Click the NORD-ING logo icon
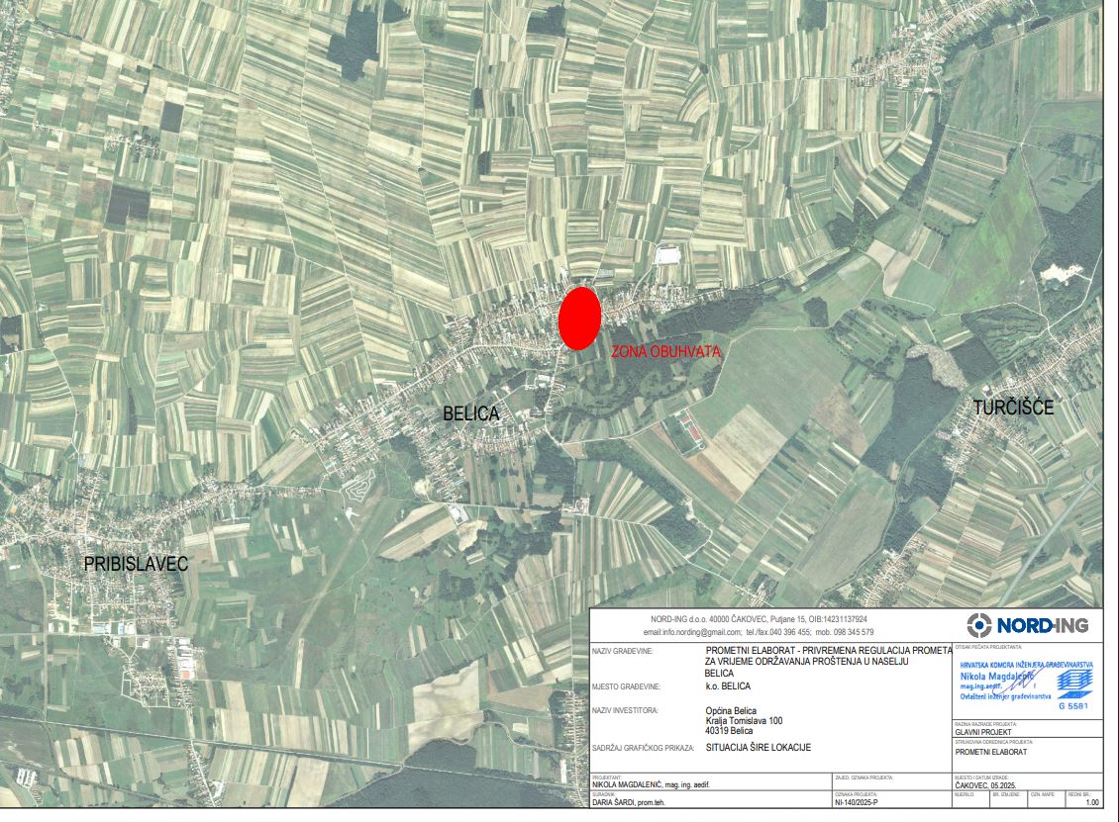The width and height of the screenshot is (1119, 822). pyautogui.click(x=978, y=625)
